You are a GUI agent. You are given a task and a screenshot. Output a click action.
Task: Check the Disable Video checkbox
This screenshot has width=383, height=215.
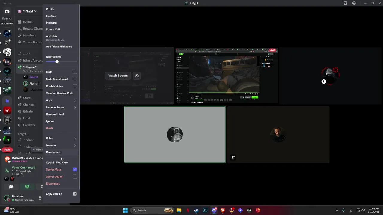click(x=75, y=86)
